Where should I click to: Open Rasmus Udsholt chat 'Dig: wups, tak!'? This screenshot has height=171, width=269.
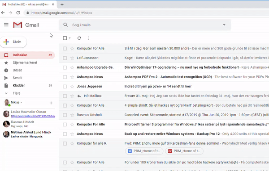pyautogui.click(x=29, y=124)
